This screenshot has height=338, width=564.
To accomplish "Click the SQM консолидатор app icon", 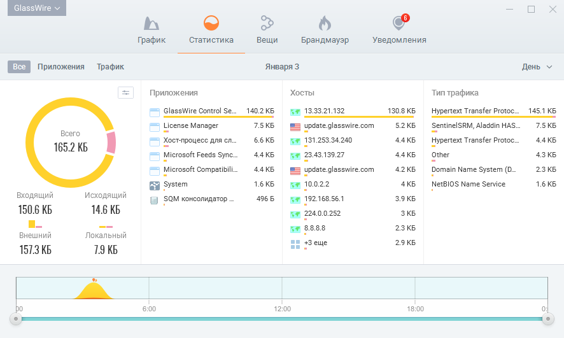I will tap(155, 200).
